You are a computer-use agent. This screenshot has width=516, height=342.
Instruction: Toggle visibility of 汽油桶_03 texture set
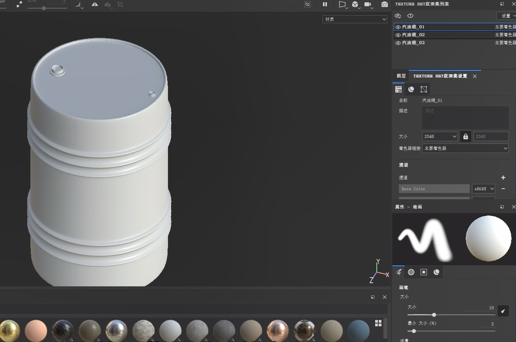click(398, 43)
